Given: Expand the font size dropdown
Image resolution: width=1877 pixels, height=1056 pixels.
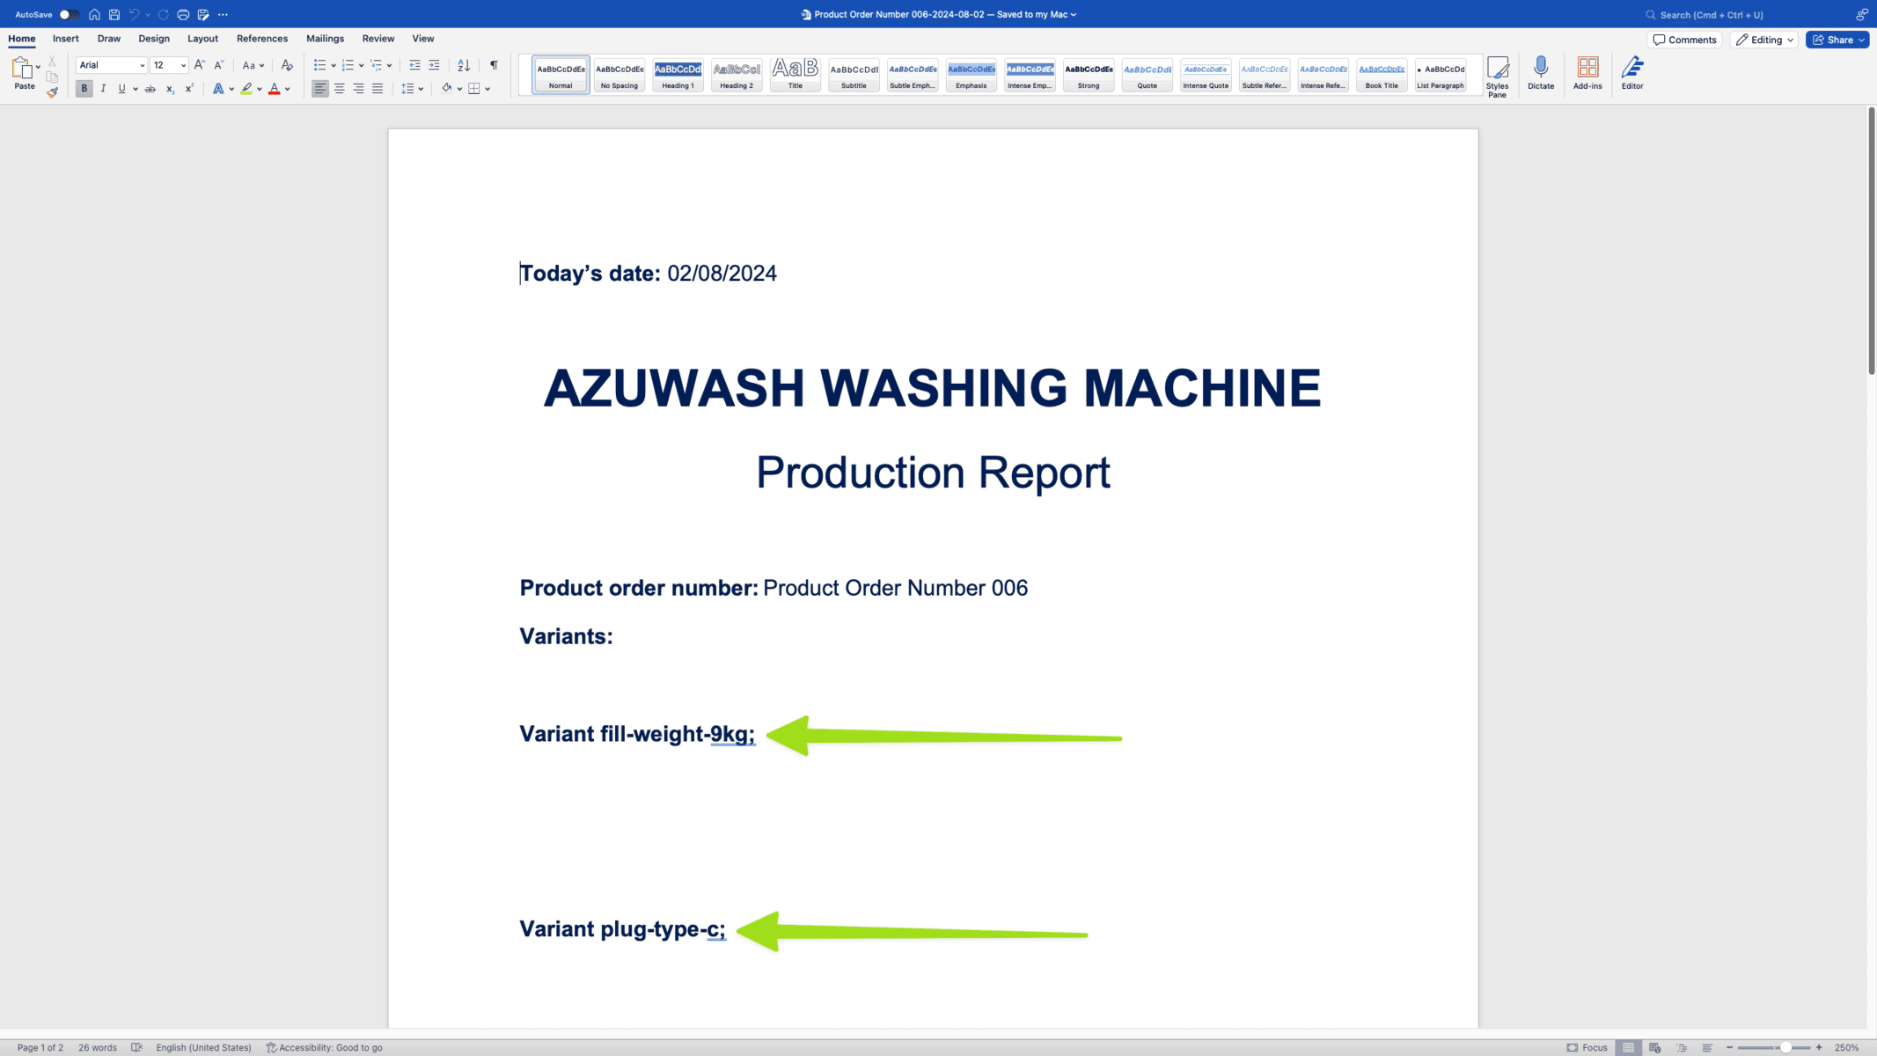Looking at the screenshot, I should tap(183, 65).
